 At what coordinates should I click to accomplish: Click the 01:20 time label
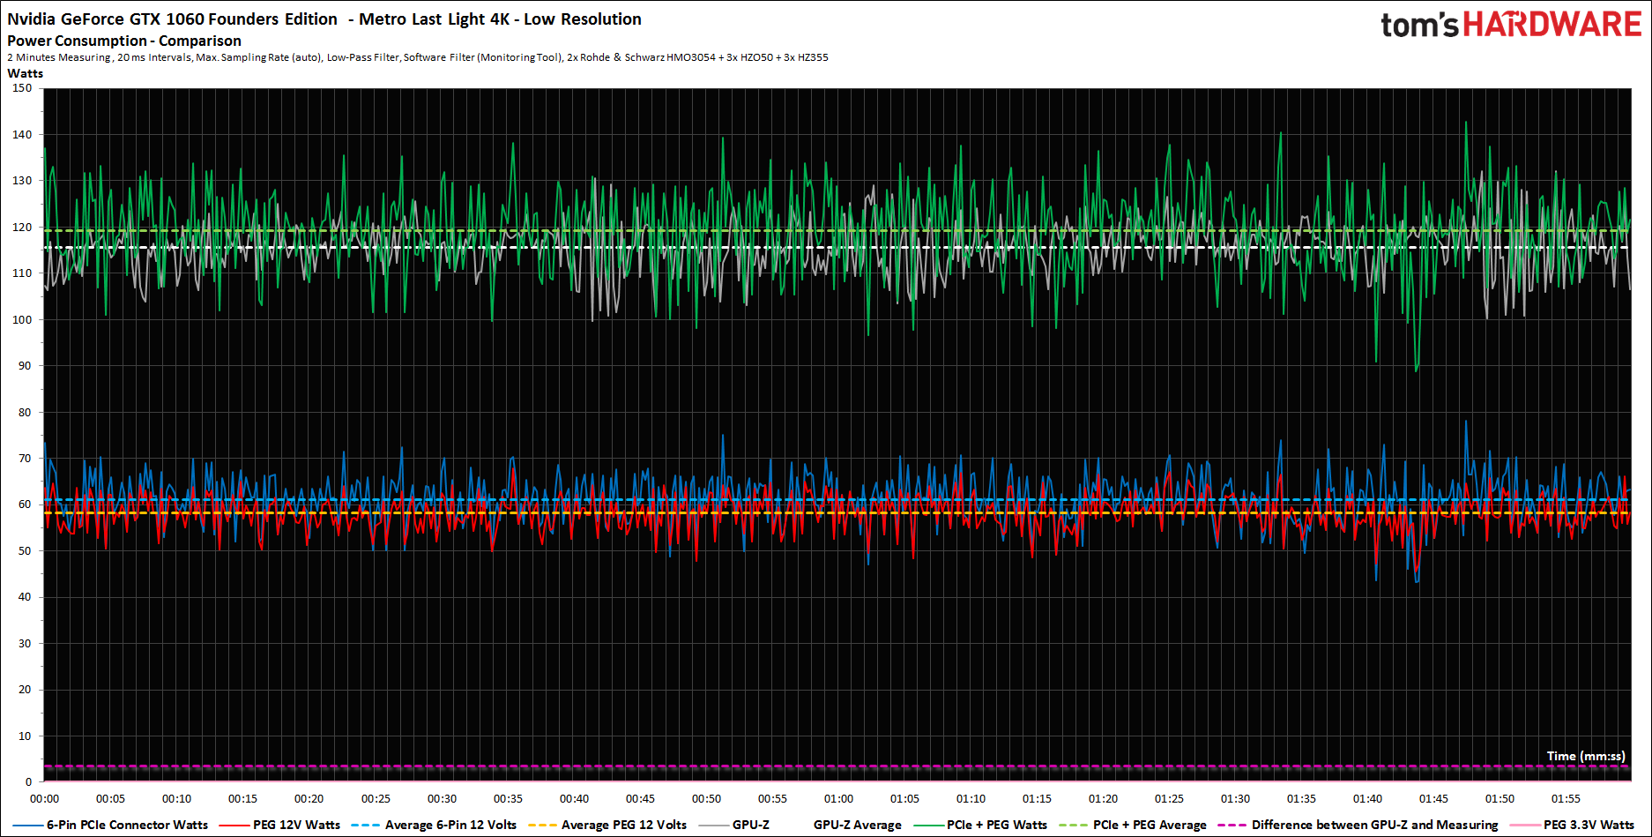pyautogui.click(x=1103, y=799)
